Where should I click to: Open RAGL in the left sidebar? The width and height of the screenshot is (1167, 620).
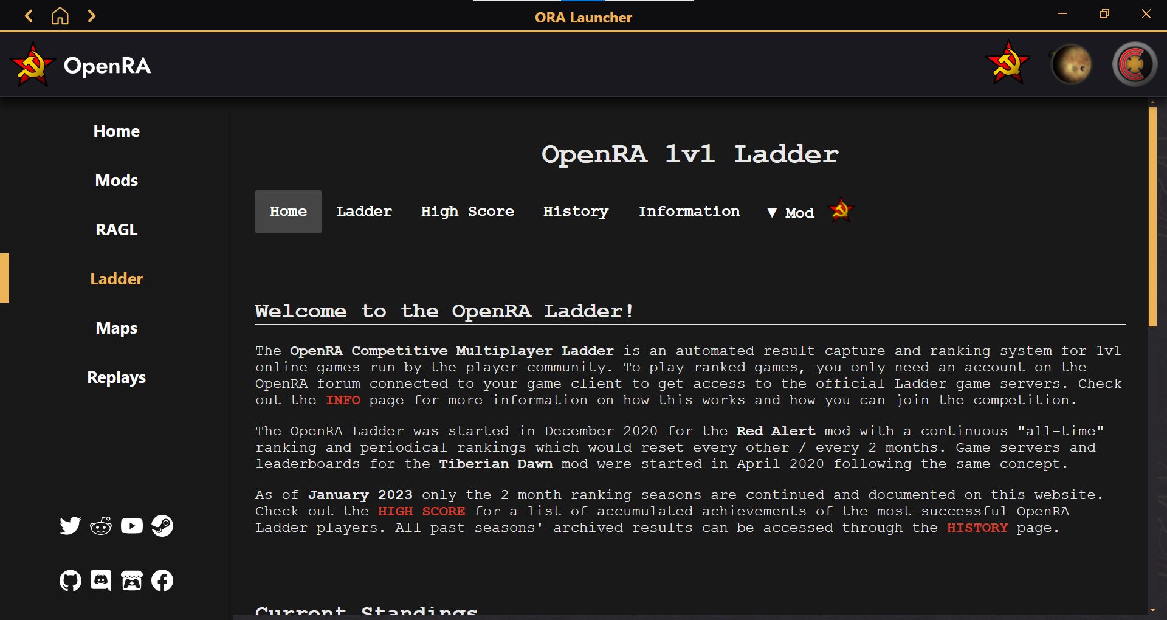(117, 230)
